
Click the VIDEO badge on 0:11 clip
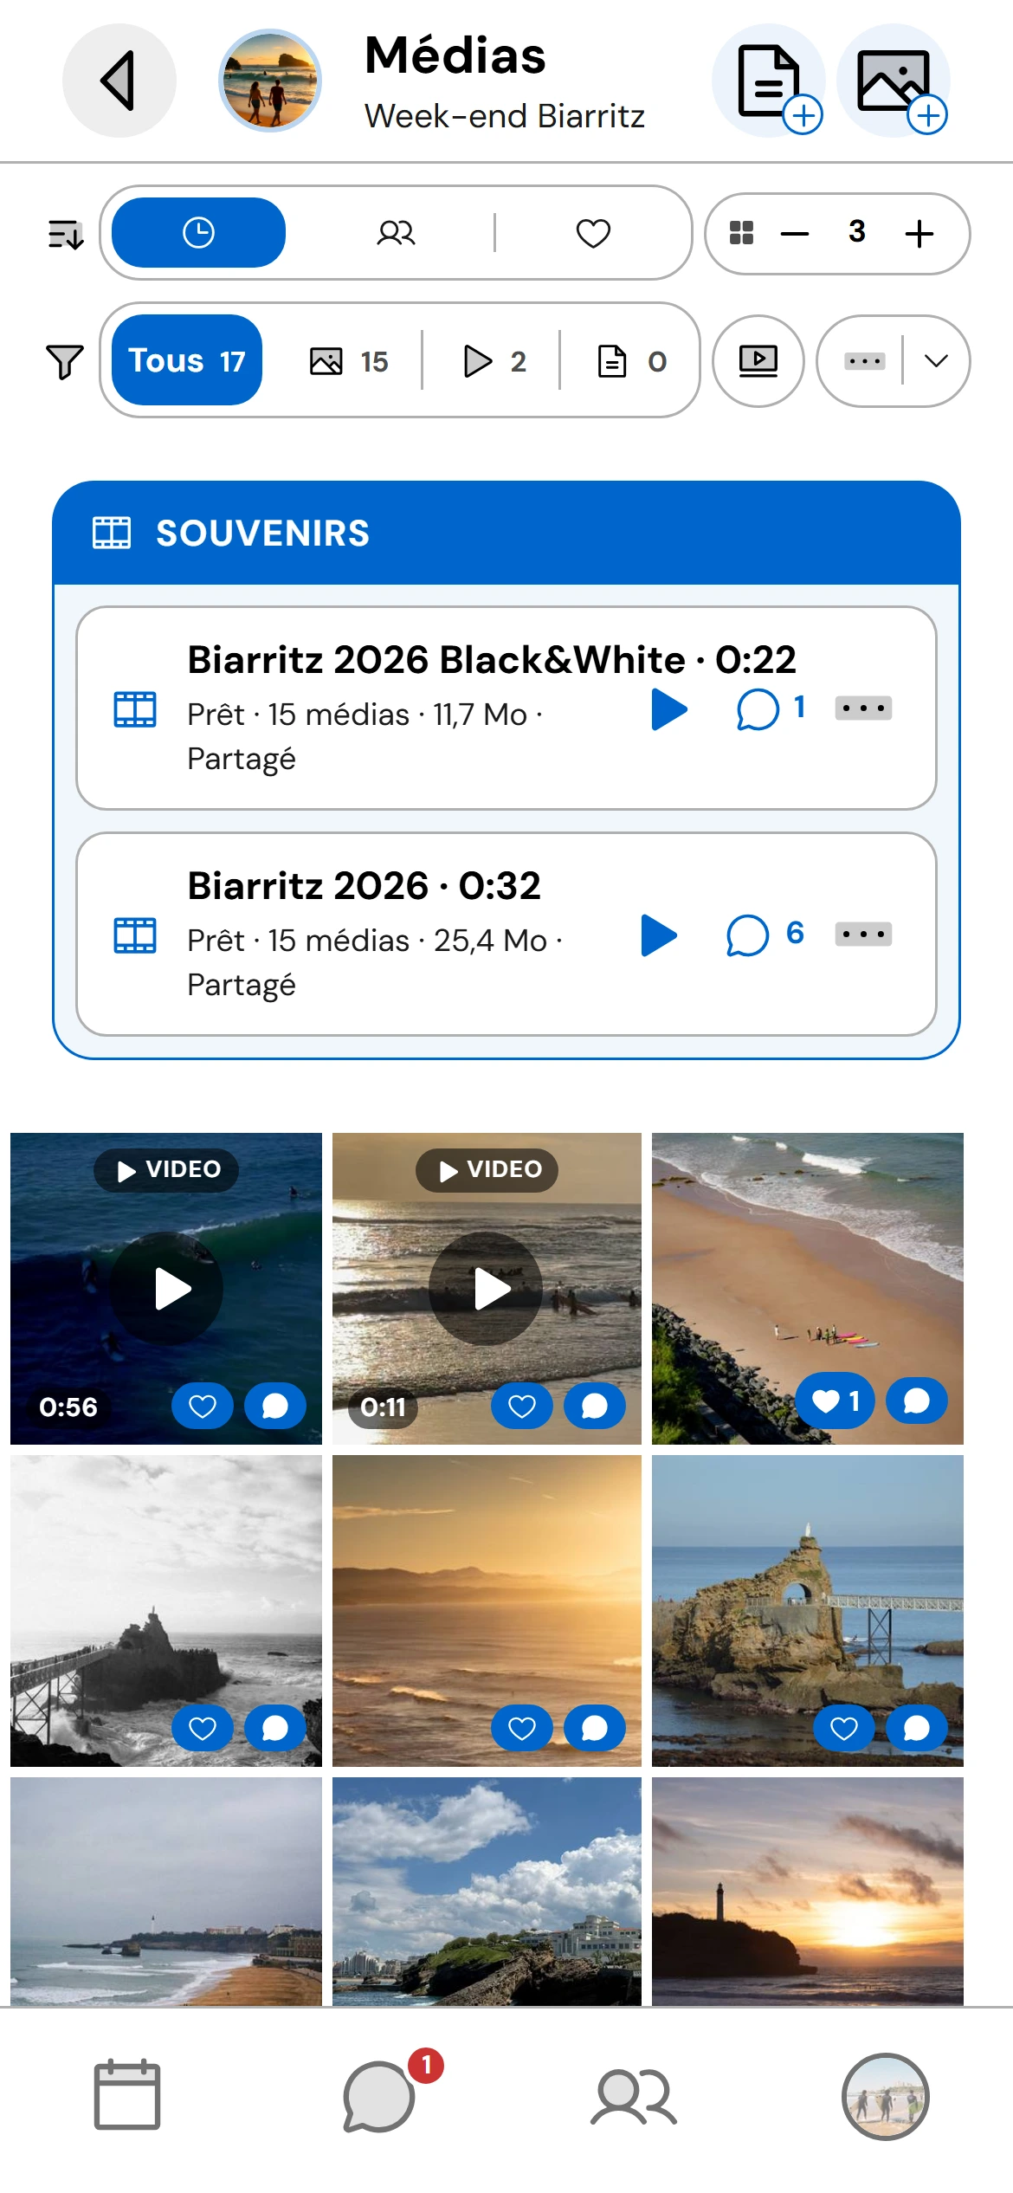[x=487, y=1170]
